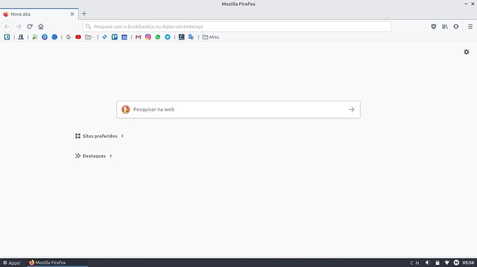Viewport: 477px width, 267px height.
Task: Open the Firefox account icon
Action: tap(456, 27)
